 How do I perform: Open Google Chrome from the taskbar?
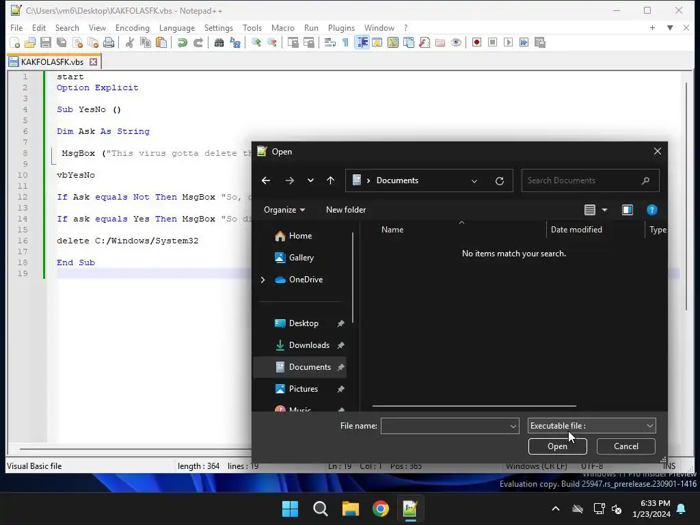click(380, 509)
